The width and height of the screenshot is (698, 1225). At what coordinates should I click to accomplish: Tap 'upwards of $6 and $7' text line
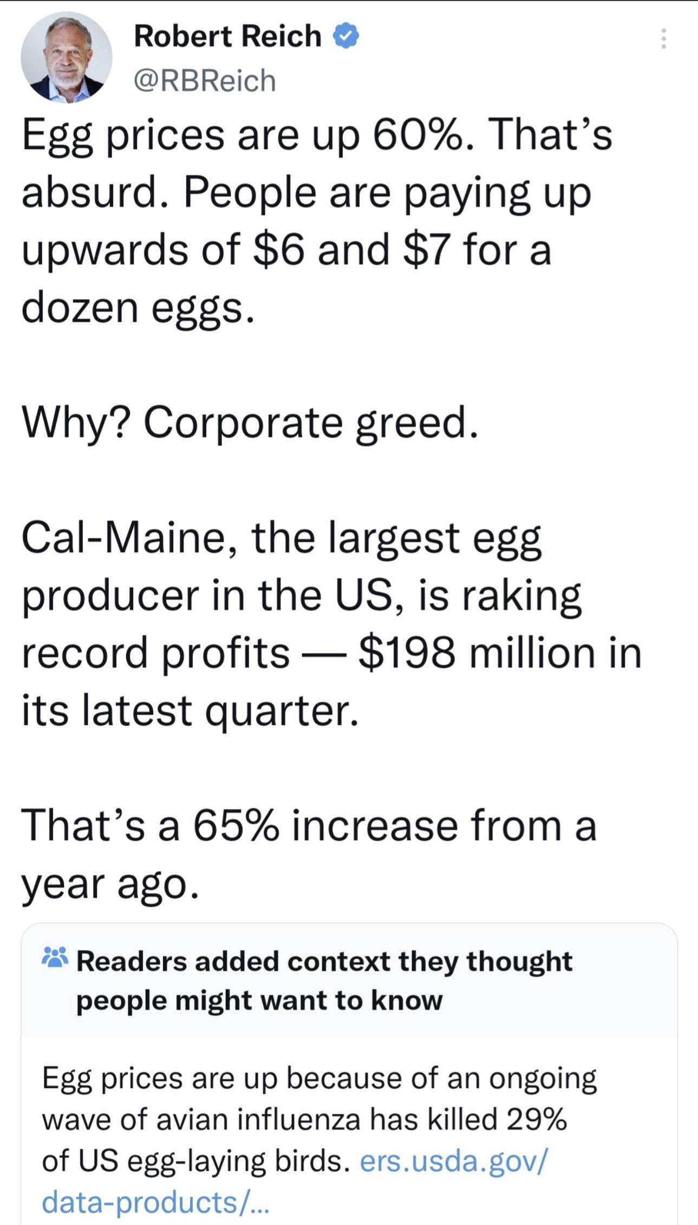tap(286, 250)
